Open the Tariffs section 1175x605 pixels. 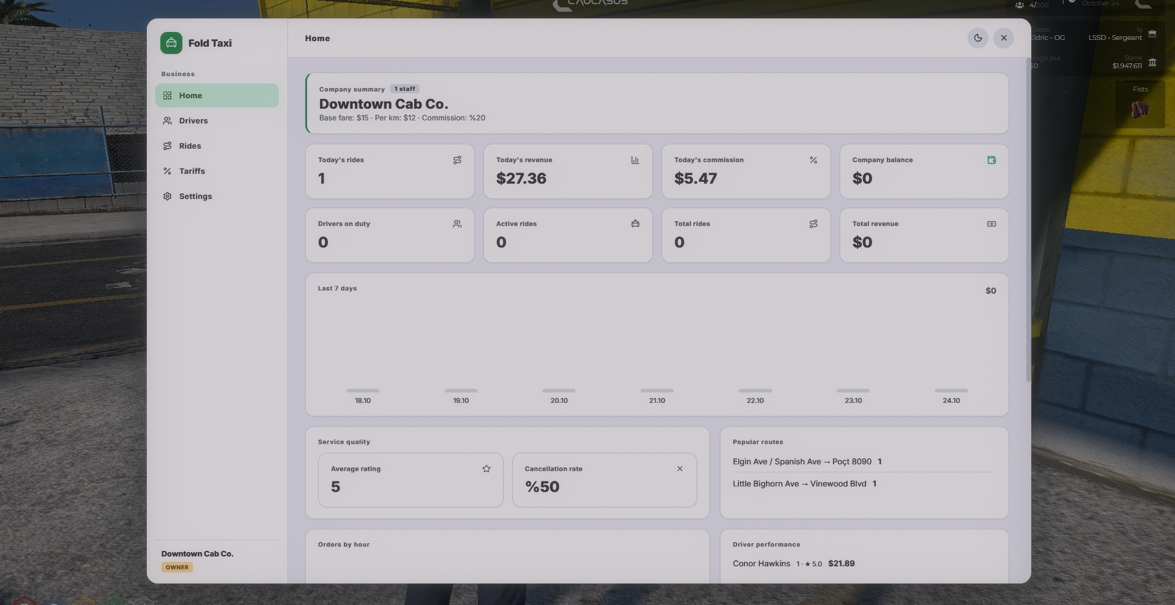(217, 171)
